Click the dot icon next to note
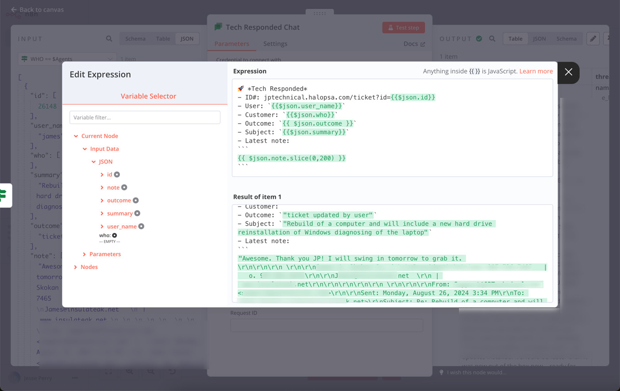 [x=124, y=187]
